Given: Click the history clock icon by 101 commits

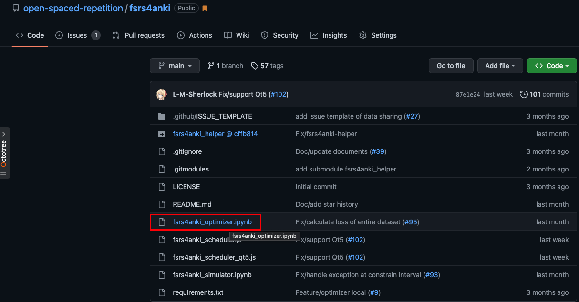Looking at the screenshot, I should [524, 94].
